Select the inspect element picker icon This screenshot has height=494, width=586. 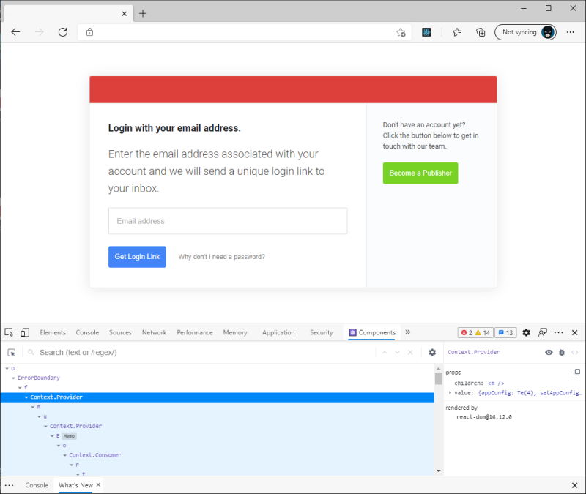10,332
